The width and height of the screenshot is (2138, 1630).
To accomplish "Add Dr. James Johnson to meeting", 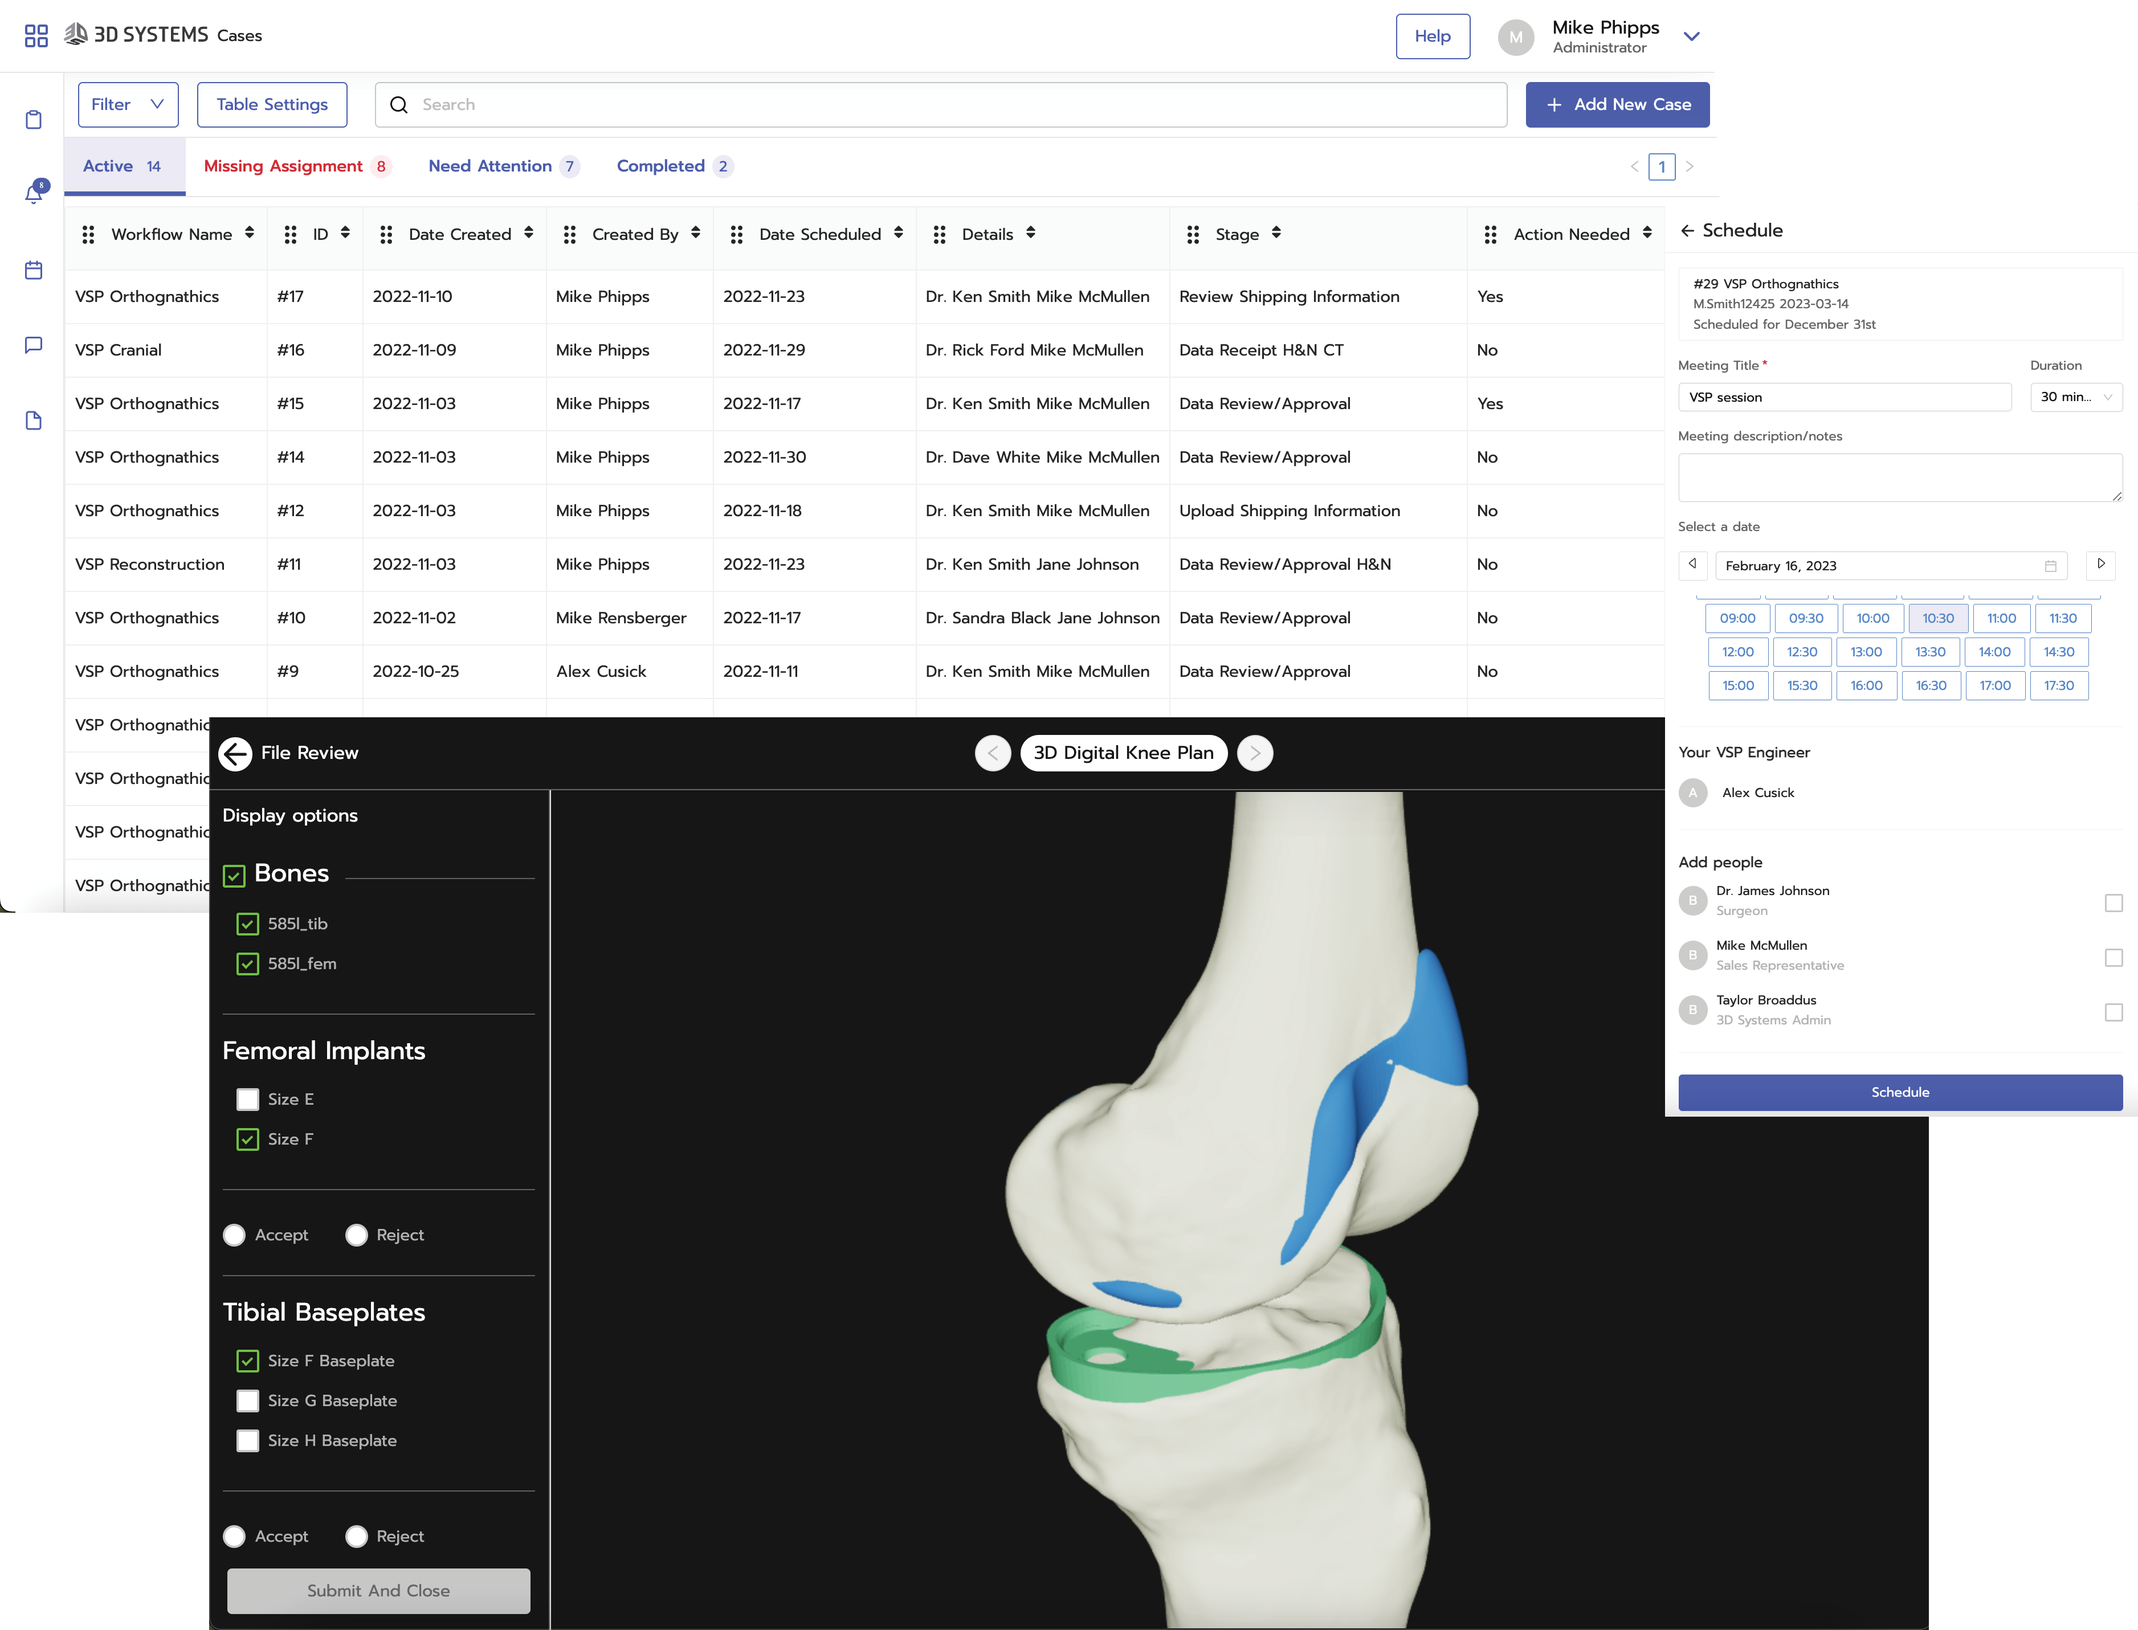I will [2113, 903].
